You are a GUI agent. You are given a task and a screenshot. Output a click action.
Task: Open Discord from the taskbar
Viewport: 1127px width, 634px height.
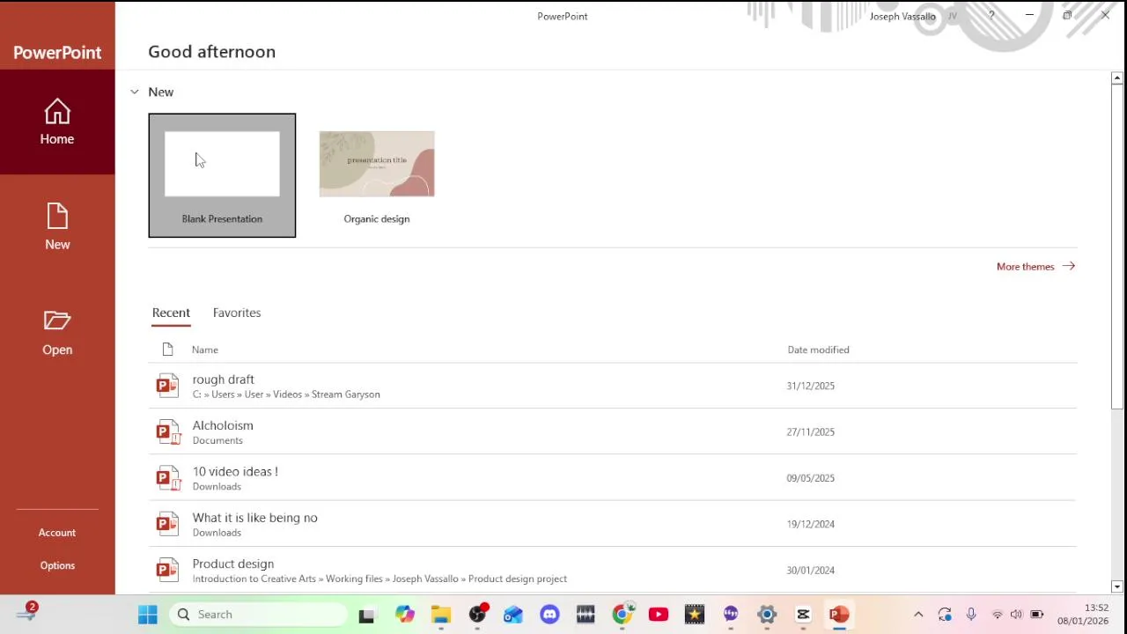[x=549, y=615]
